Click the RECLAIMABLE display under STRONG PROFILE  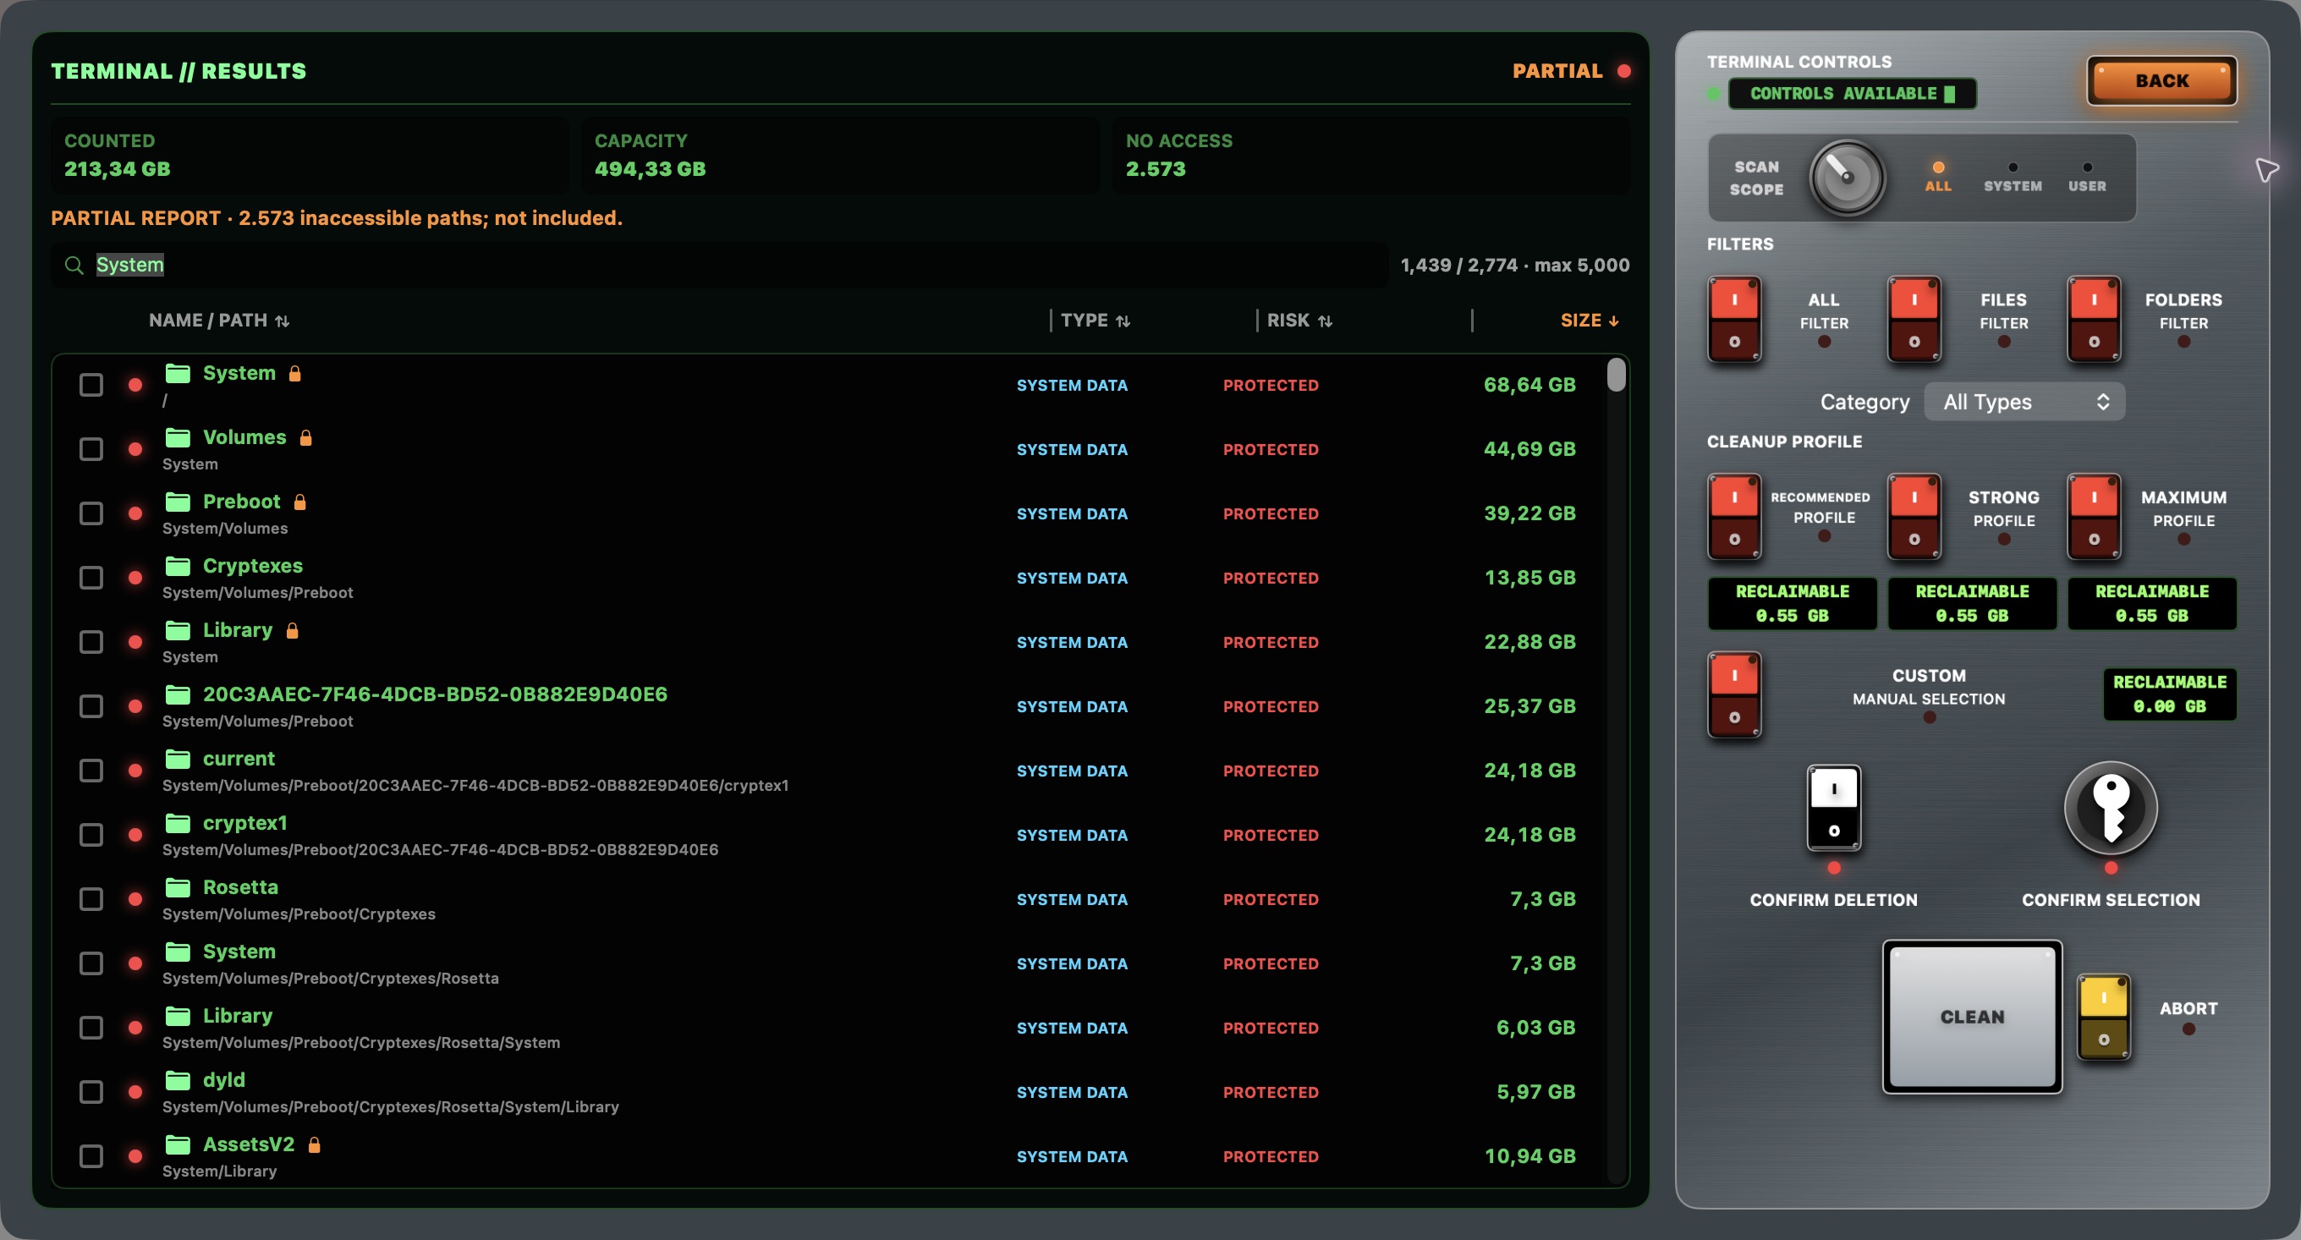1972,604
